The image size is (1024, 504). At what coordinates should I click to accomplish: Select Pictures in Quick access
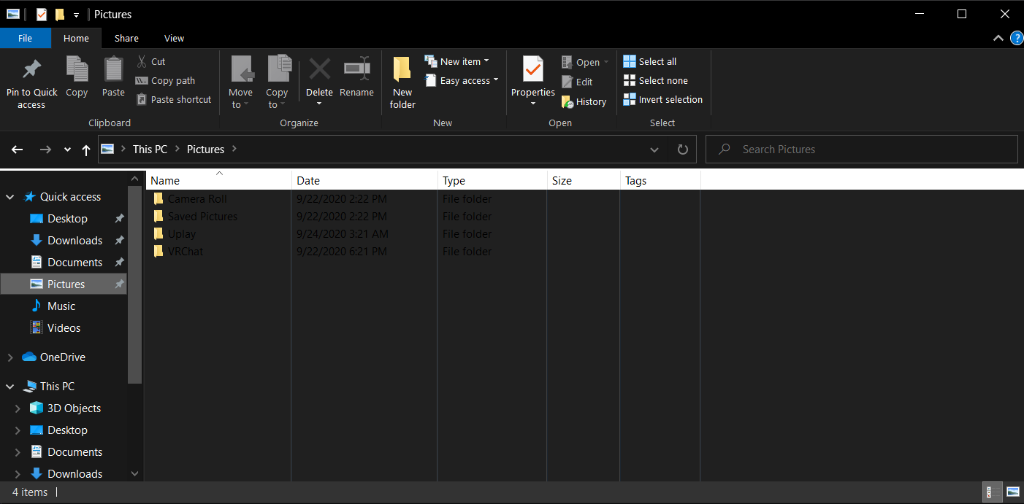pos(64,284)
